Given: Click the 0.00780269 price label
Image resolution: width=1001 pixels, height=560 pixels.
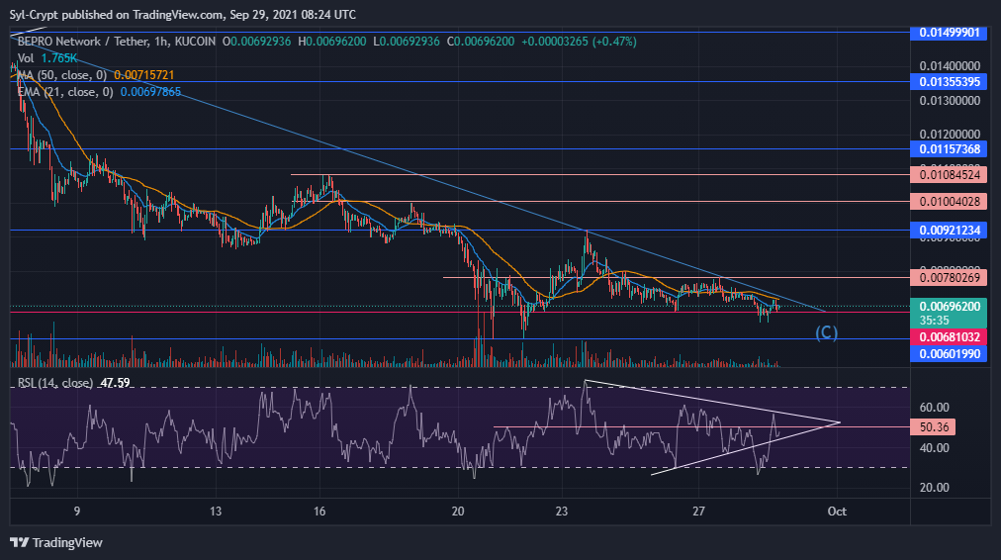Looking at the screenshot, I should click(x=949, y=278).
